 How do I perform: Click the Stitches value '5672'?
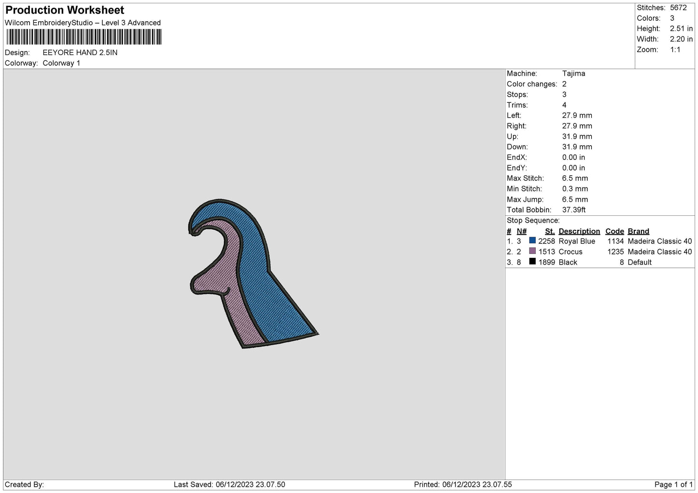point(678,8)
